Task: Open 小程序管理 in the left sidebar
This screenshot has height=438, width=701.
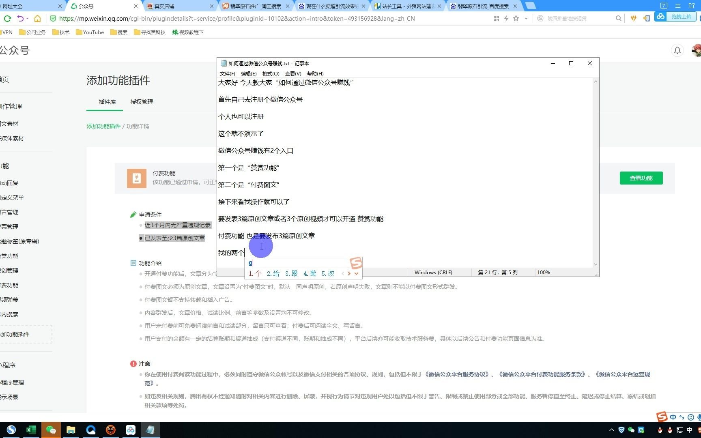Action: coord(12,382)
